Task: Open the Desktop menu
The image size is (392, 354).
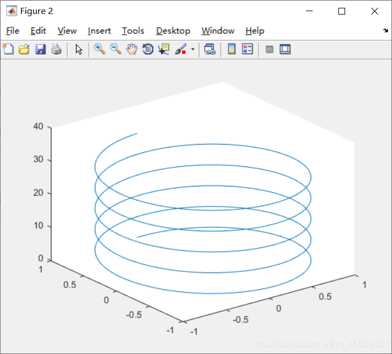Action: [173, 31]
